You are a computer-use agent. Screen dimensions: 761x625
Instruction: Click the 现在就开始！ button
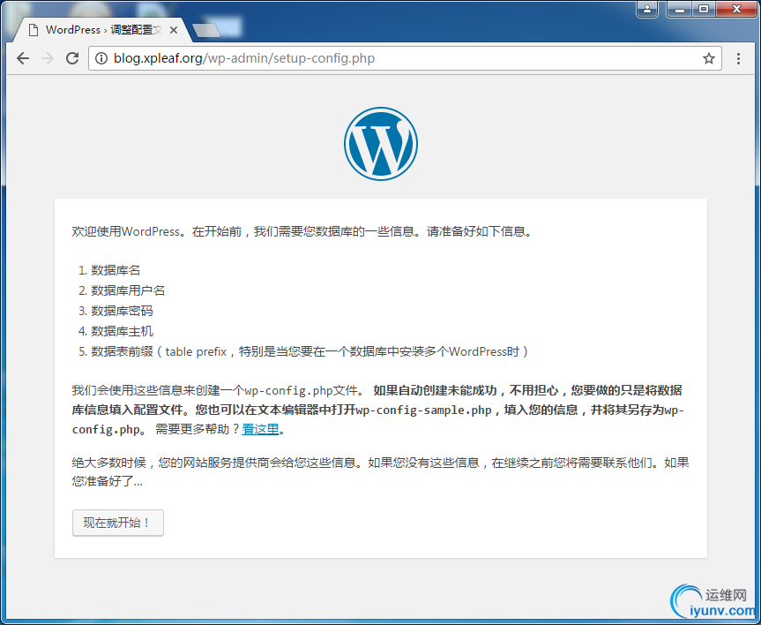click(x=118, y=523)
